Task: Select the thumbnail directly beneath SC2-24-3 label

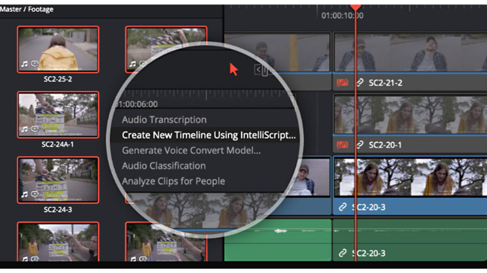Action: pyautogui.click(x=58, y=241)
